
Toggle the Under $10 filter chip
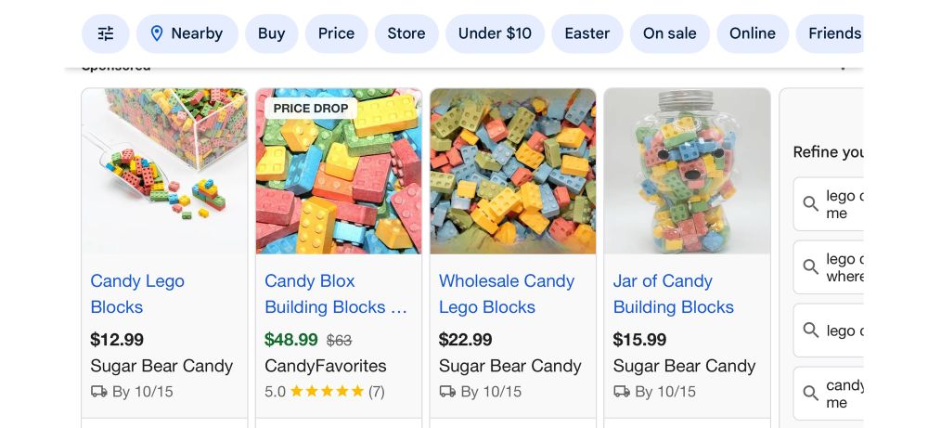pos(495,33)
